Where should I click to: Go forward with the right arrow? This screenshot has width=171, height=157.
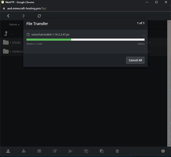tap(23, 16)
